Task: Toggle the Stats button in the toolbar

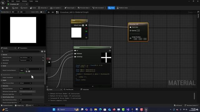Action: click(111, 8)
